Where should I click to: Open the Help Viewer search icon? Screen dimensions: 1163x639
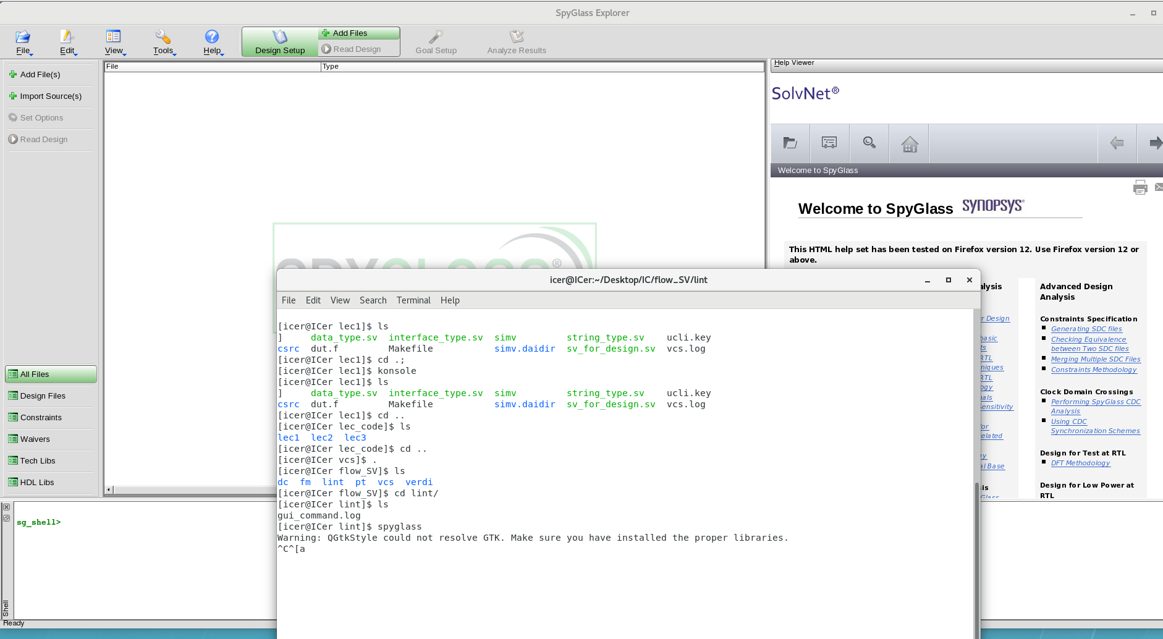tap(869, 143)
